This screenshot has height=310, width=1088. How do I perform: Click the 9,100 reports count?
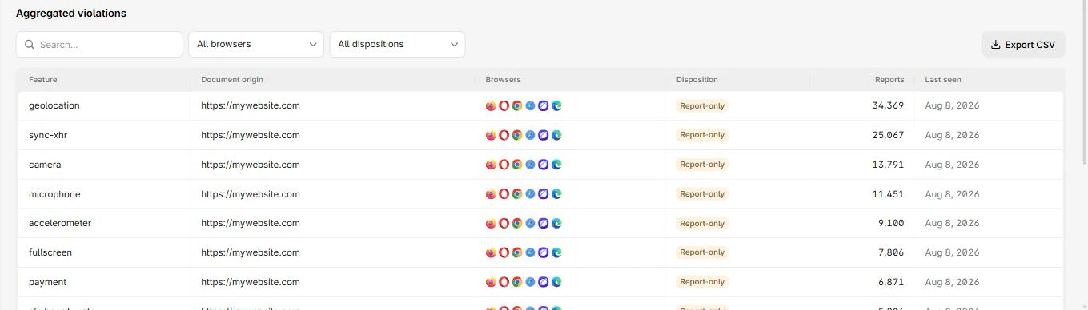click(x=891, y=224)
